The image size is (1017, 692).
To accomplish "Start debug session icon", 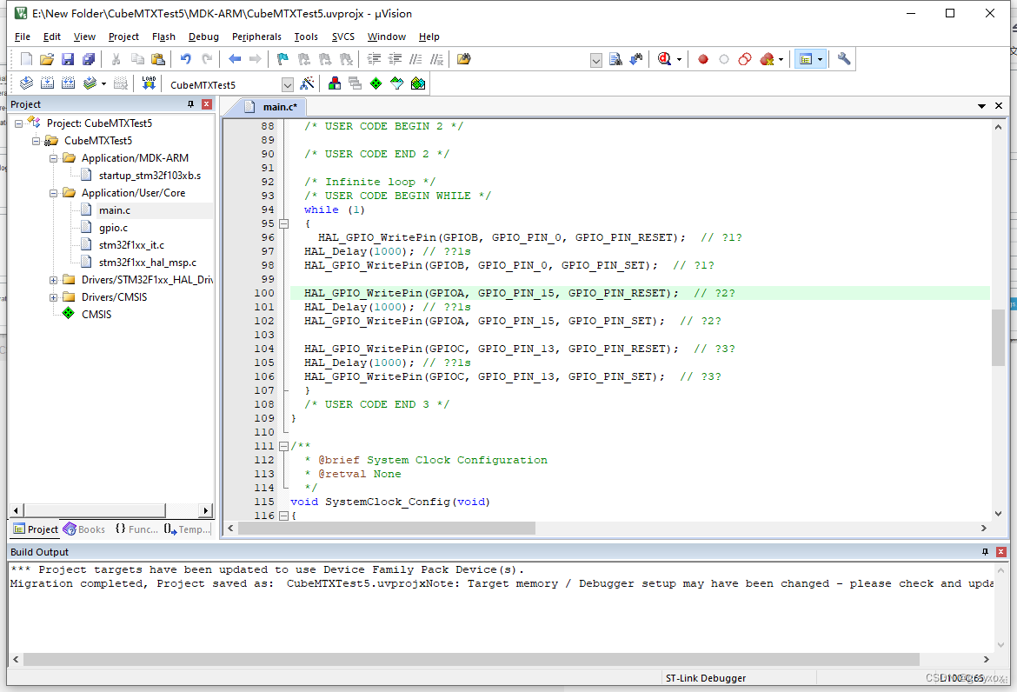I will pos(663,59).
